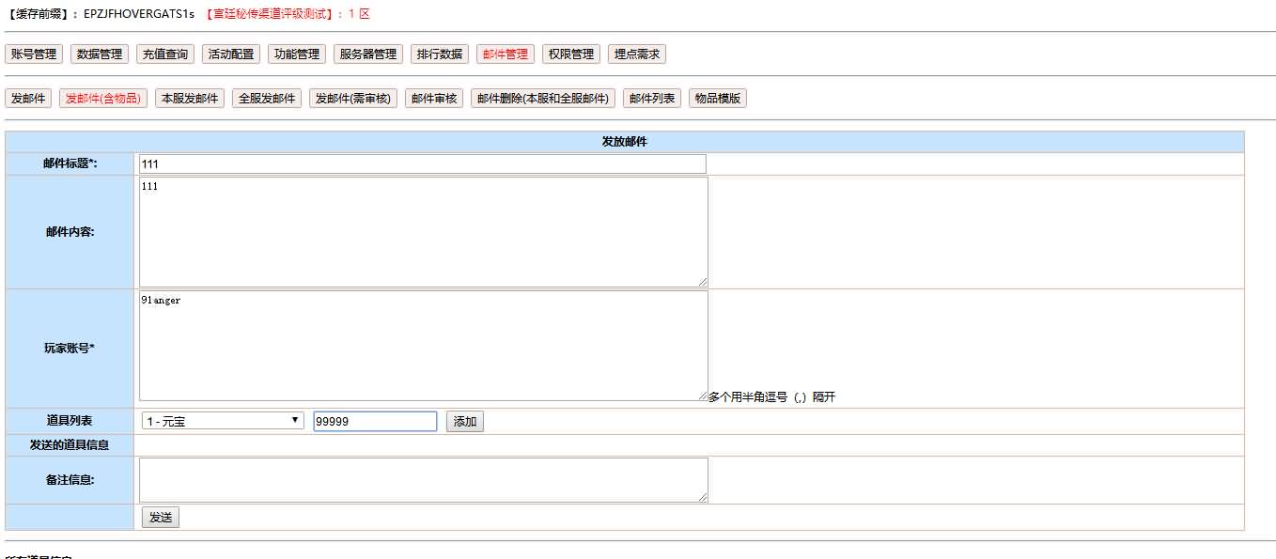This screenshot has height=559, width=1276.
Task: Click the 添加 button to add item
Action: 465,422
